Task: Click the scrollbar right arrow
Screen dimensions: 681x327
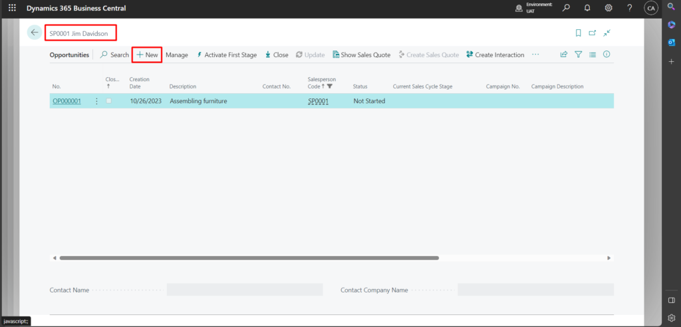Action: [x=609, y=258]
